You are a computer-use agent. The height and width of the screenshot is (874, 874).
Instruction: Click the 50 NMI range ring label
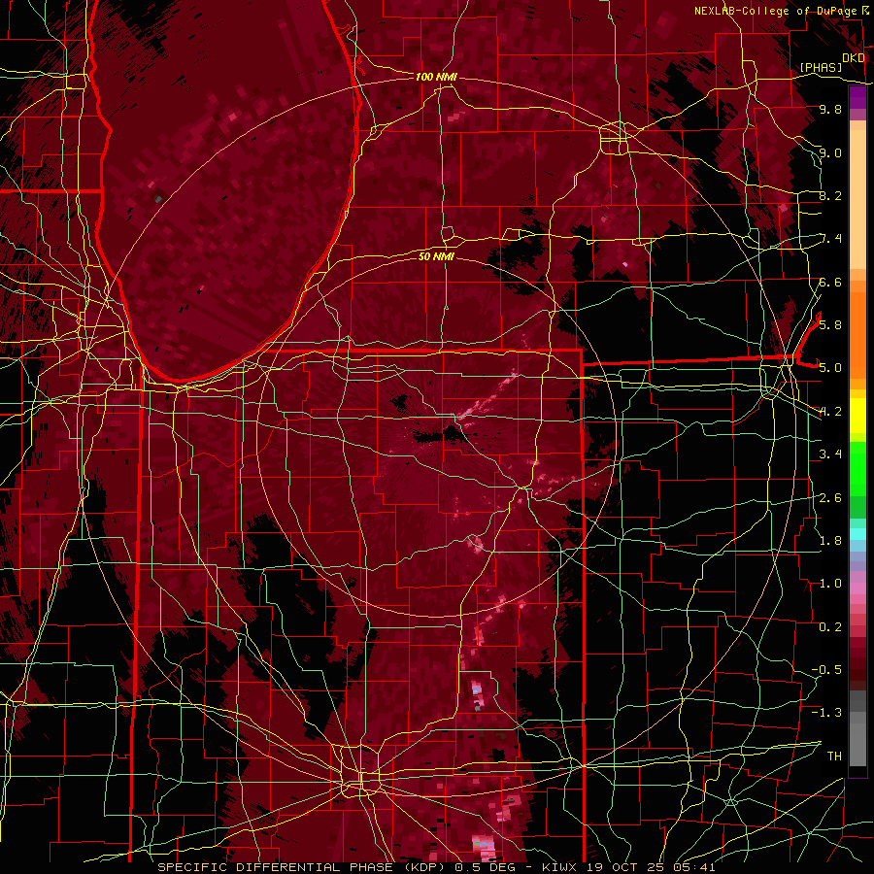[436, 256]
